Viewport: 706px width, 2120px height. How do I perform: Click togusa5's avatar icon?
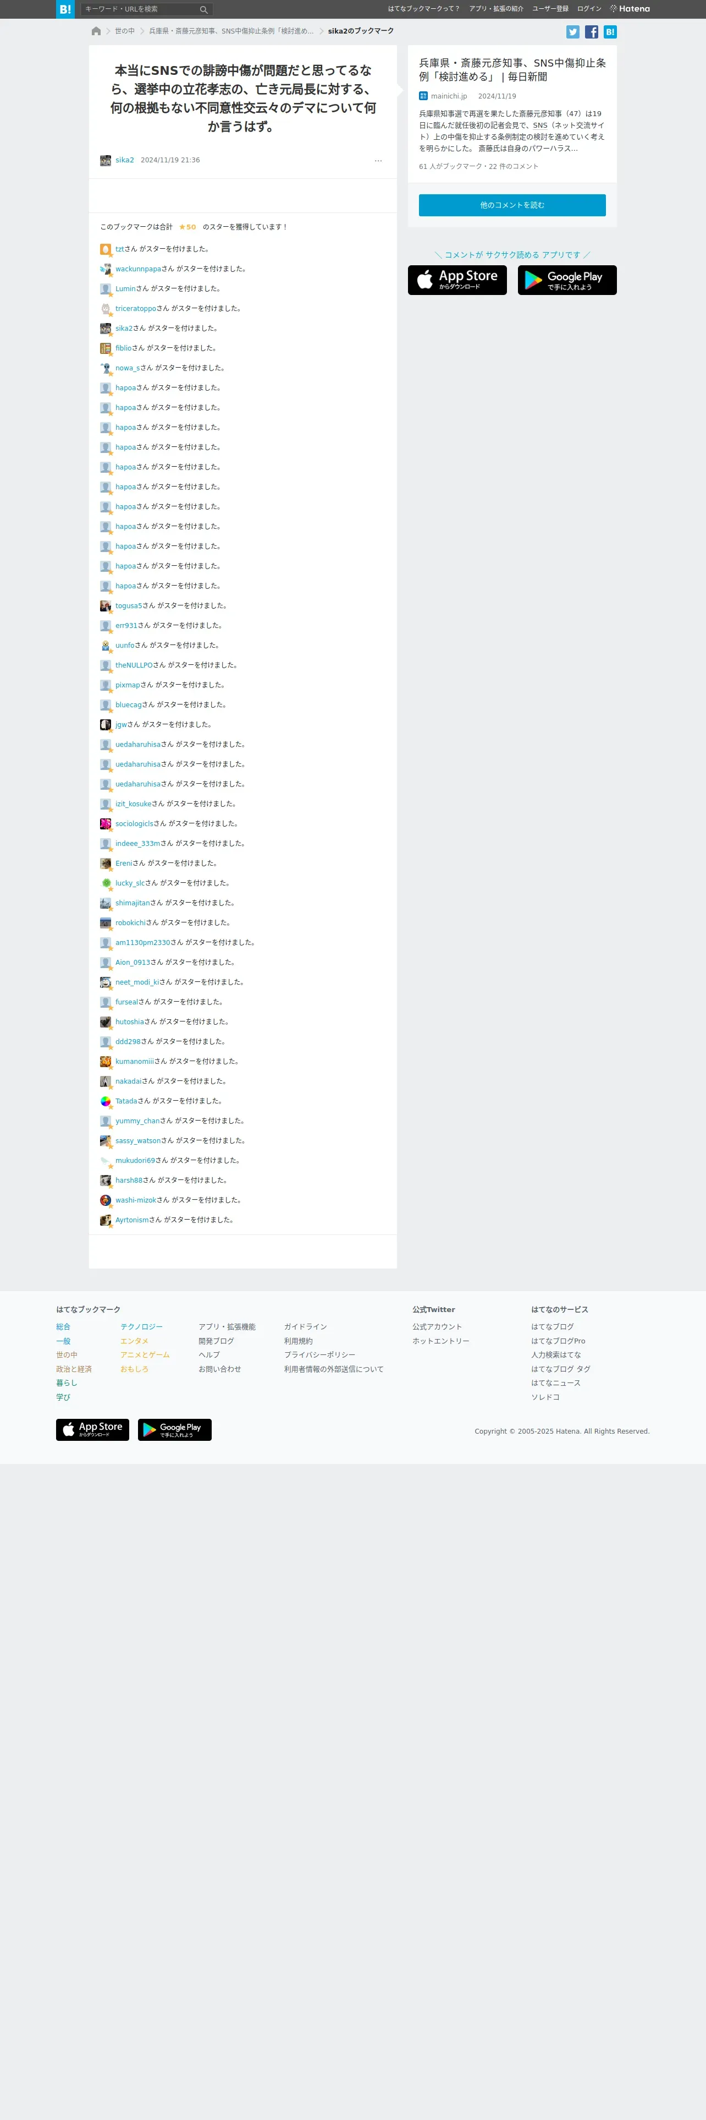click(x=105, y=606)
